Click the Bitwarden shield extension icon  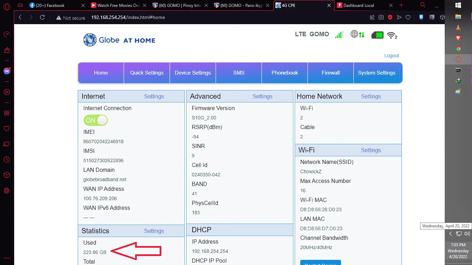(422, 17)
